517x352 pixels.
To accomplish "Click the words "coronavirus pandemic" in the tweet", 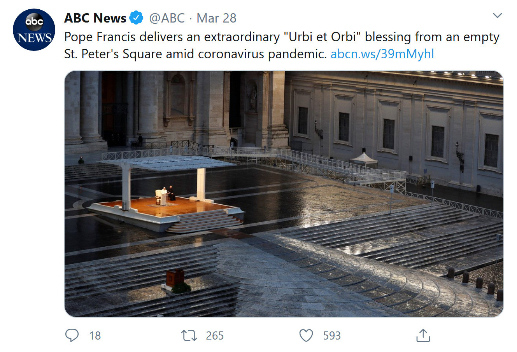I will pos(262,54).
